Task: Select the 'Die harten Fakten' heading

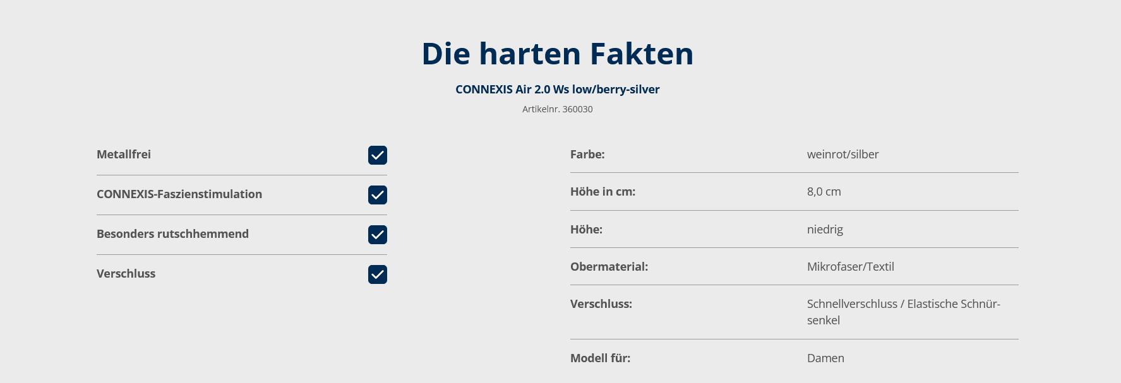Action: click(558, 54)
